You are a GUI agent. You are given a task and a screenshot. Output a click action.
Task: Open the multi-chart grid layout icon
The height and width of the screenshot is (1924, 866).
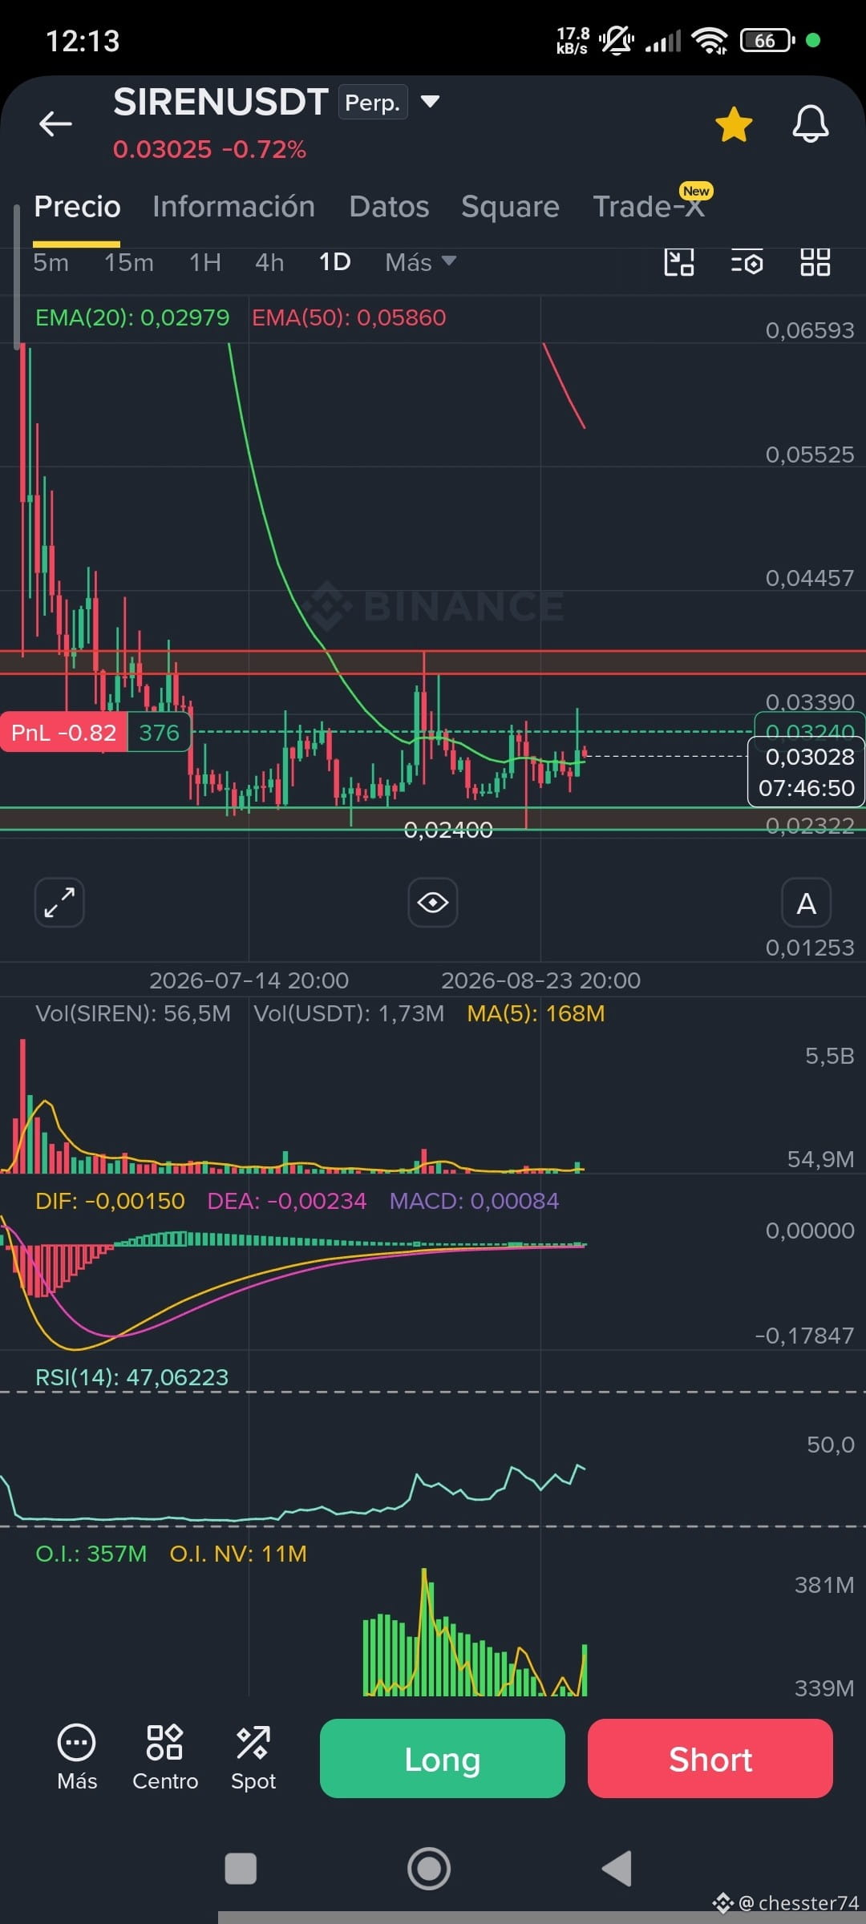tap(815, 262)
